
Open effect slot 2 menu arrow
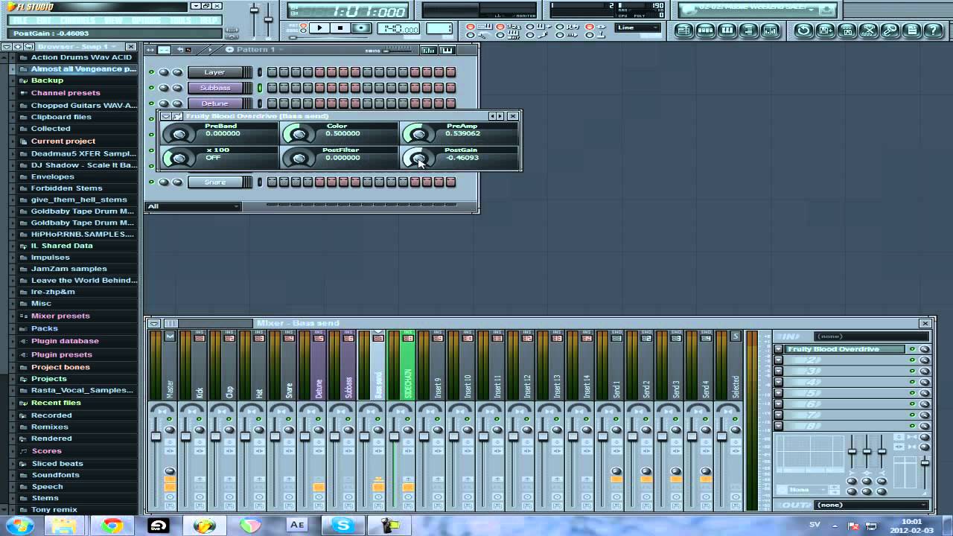[779, 360]
